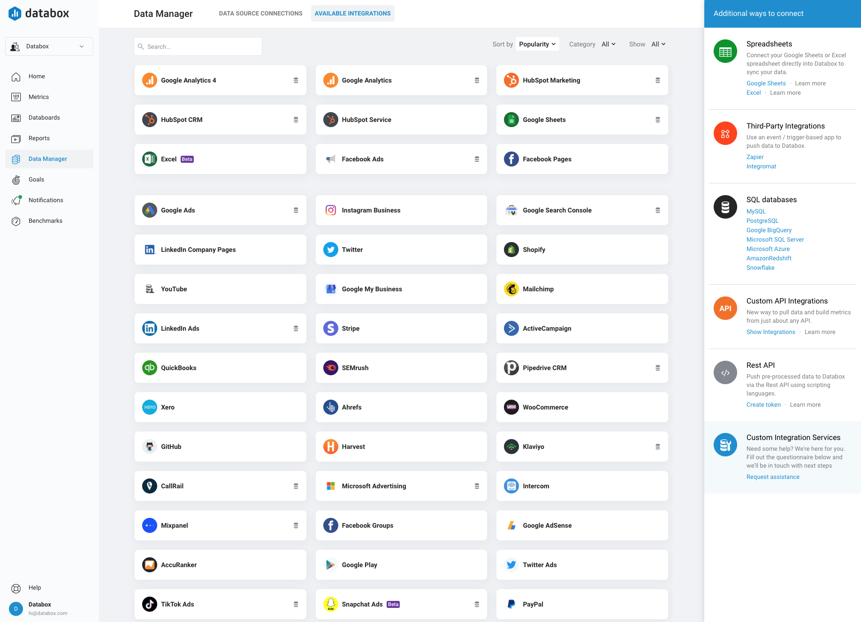861x622 pixels.
Task: Open the Reports sidebar icon
Action: pos(16,138)
